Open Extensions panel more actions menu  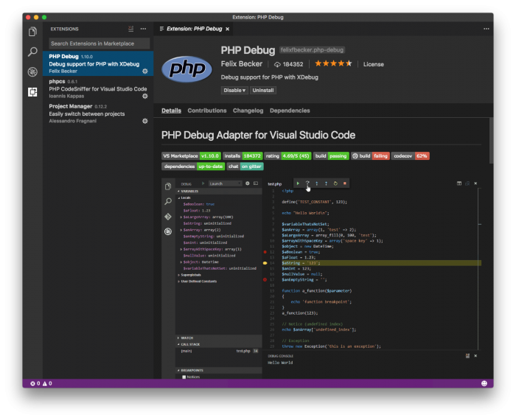pyautogui.click(x=143, y=29)
